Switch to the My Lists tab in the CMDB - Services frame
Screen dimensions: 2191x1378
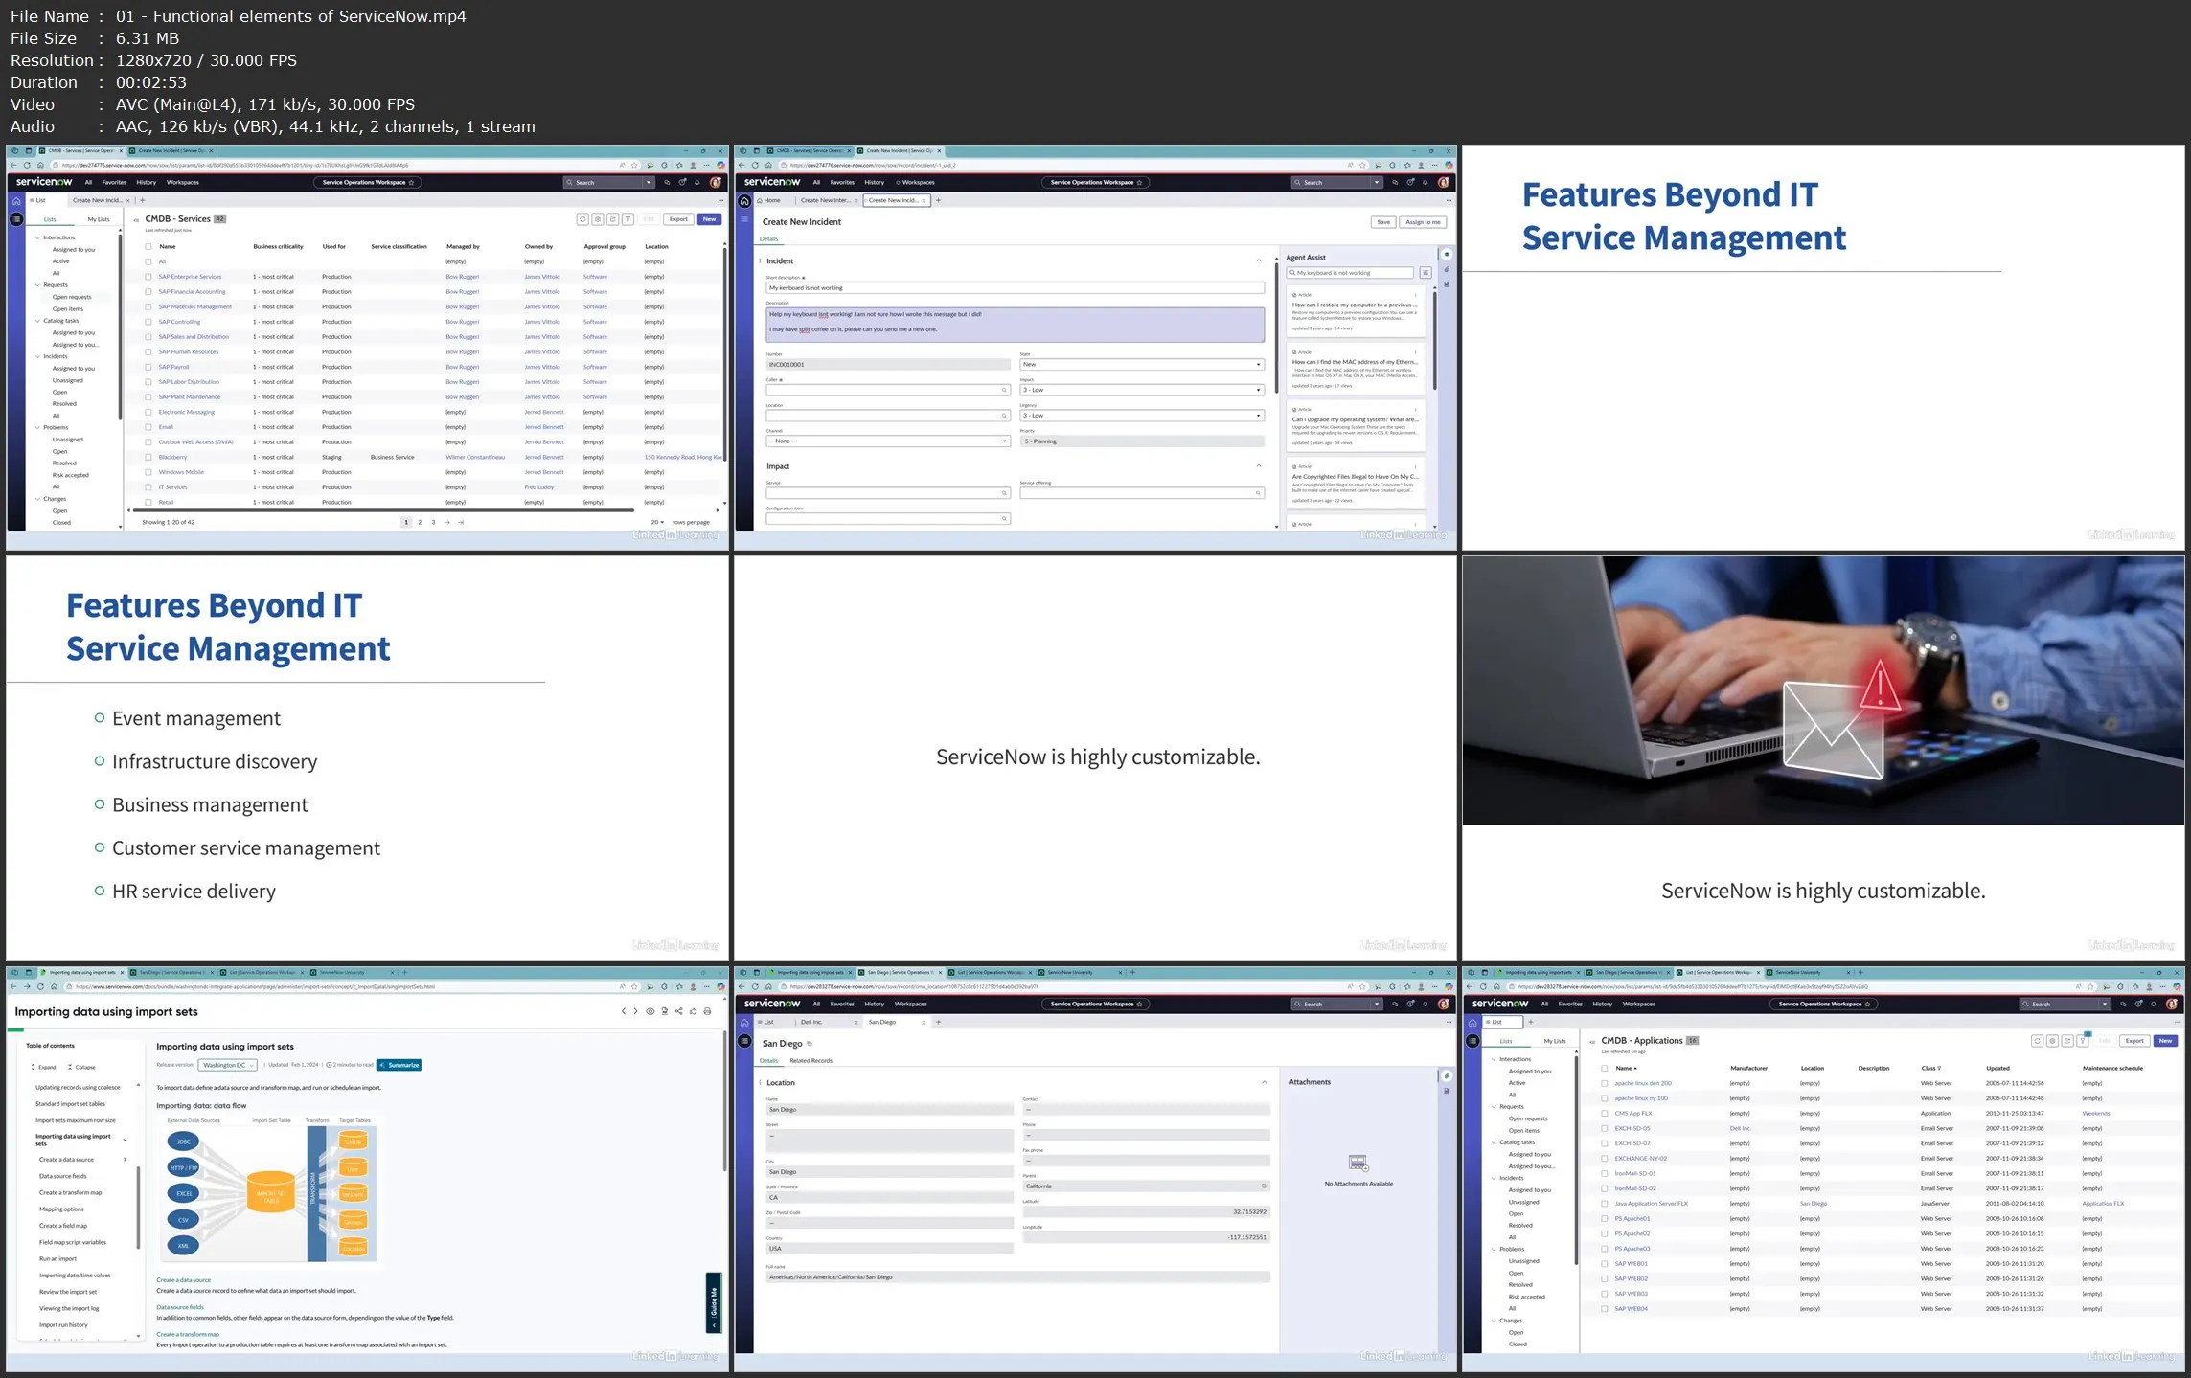click(x=99, y=219)
